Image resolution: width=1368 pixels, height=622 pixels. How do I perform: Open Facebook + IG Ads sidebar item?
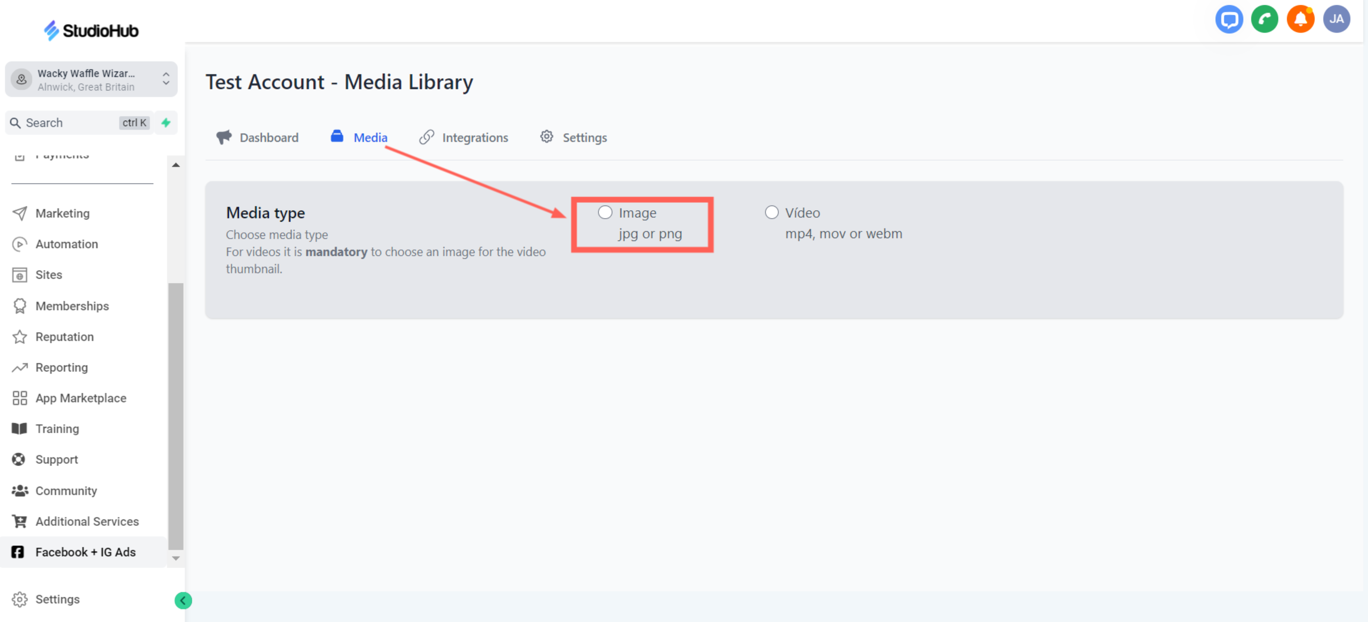[85, 552]
